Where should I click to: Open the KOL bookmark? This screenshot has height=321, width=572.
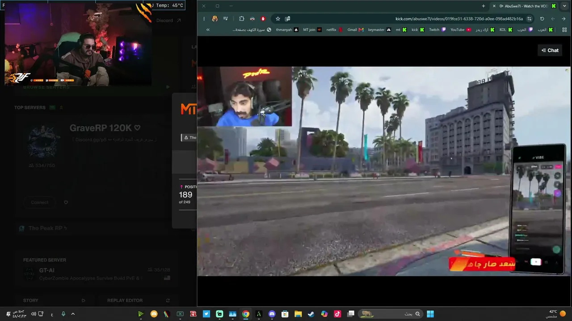coord(506,29)
